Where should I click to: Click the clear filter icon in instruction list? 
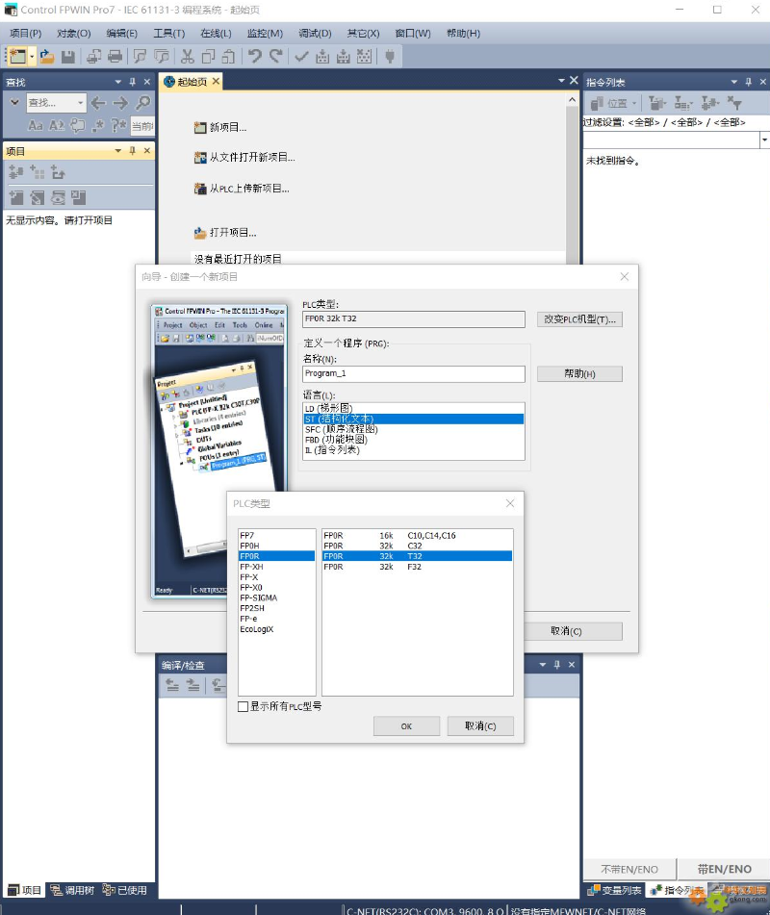(x=735, y=103)
